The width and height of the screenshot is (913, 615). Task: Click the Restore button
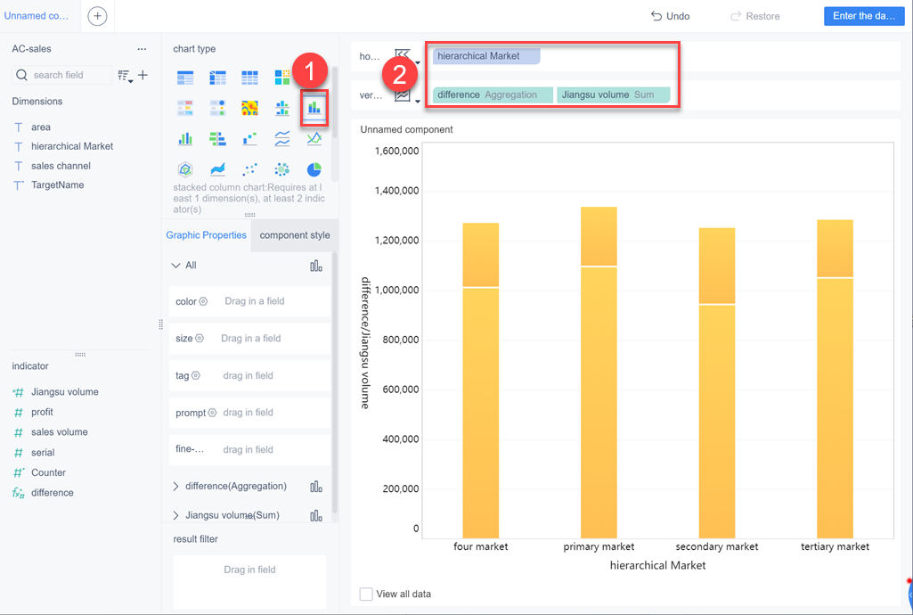pos(755,16)
